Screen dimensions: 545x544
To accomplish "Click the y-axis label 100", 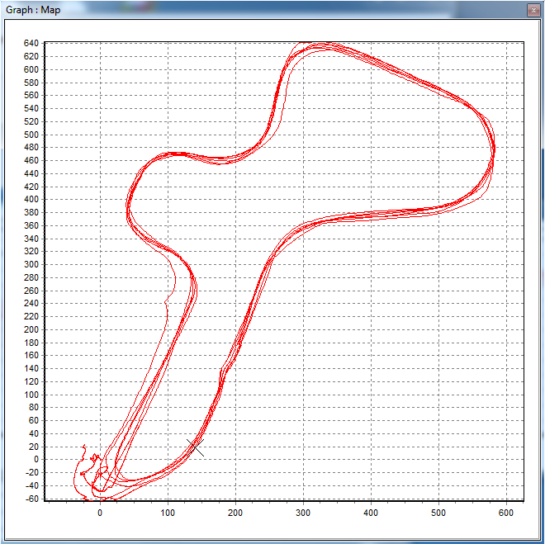I will click(x=31, y=395).
